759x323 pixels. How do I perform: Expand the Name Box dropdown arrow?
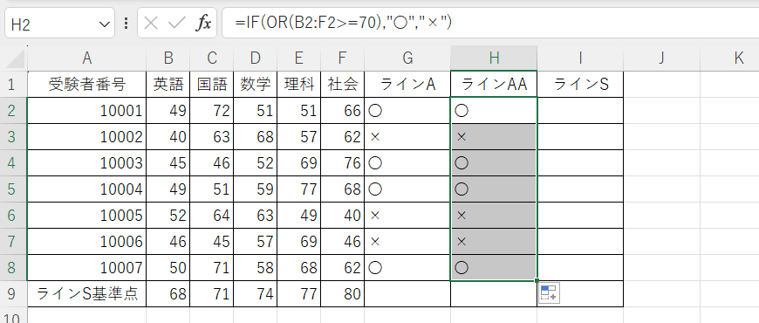tap(104, 24)
